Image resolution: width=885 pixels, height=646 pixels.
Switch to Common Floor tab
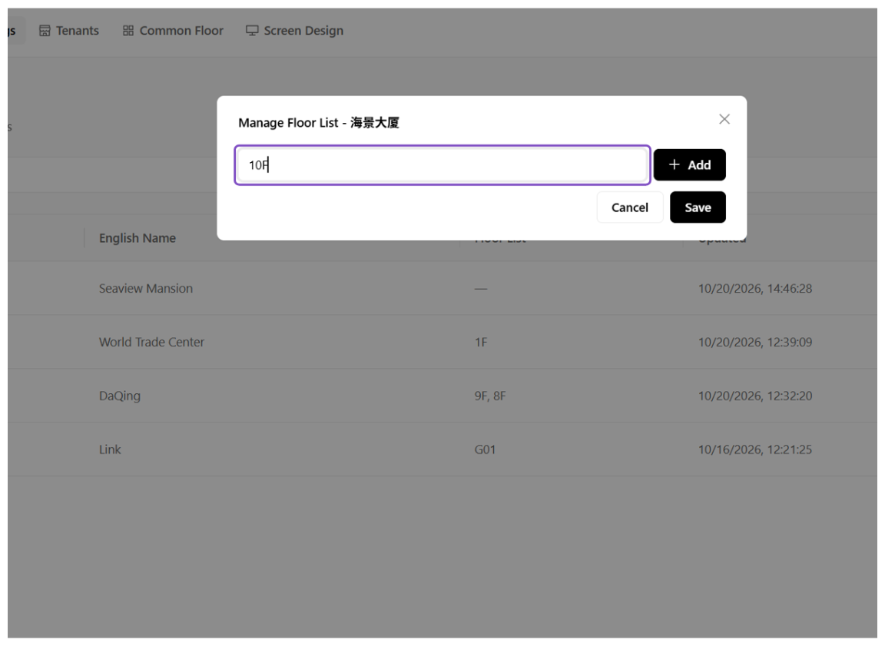pos(174,31)
